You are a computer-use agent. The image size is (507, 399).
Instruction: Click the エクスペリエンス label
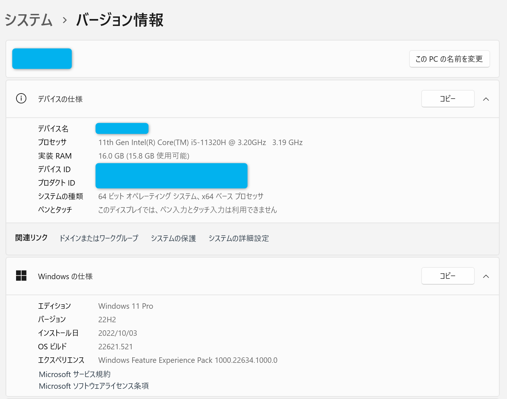61,360
